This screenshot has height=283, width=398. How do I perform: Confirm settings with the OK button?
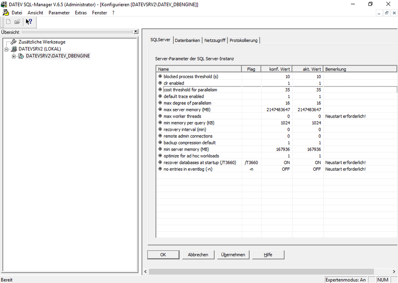163,255
